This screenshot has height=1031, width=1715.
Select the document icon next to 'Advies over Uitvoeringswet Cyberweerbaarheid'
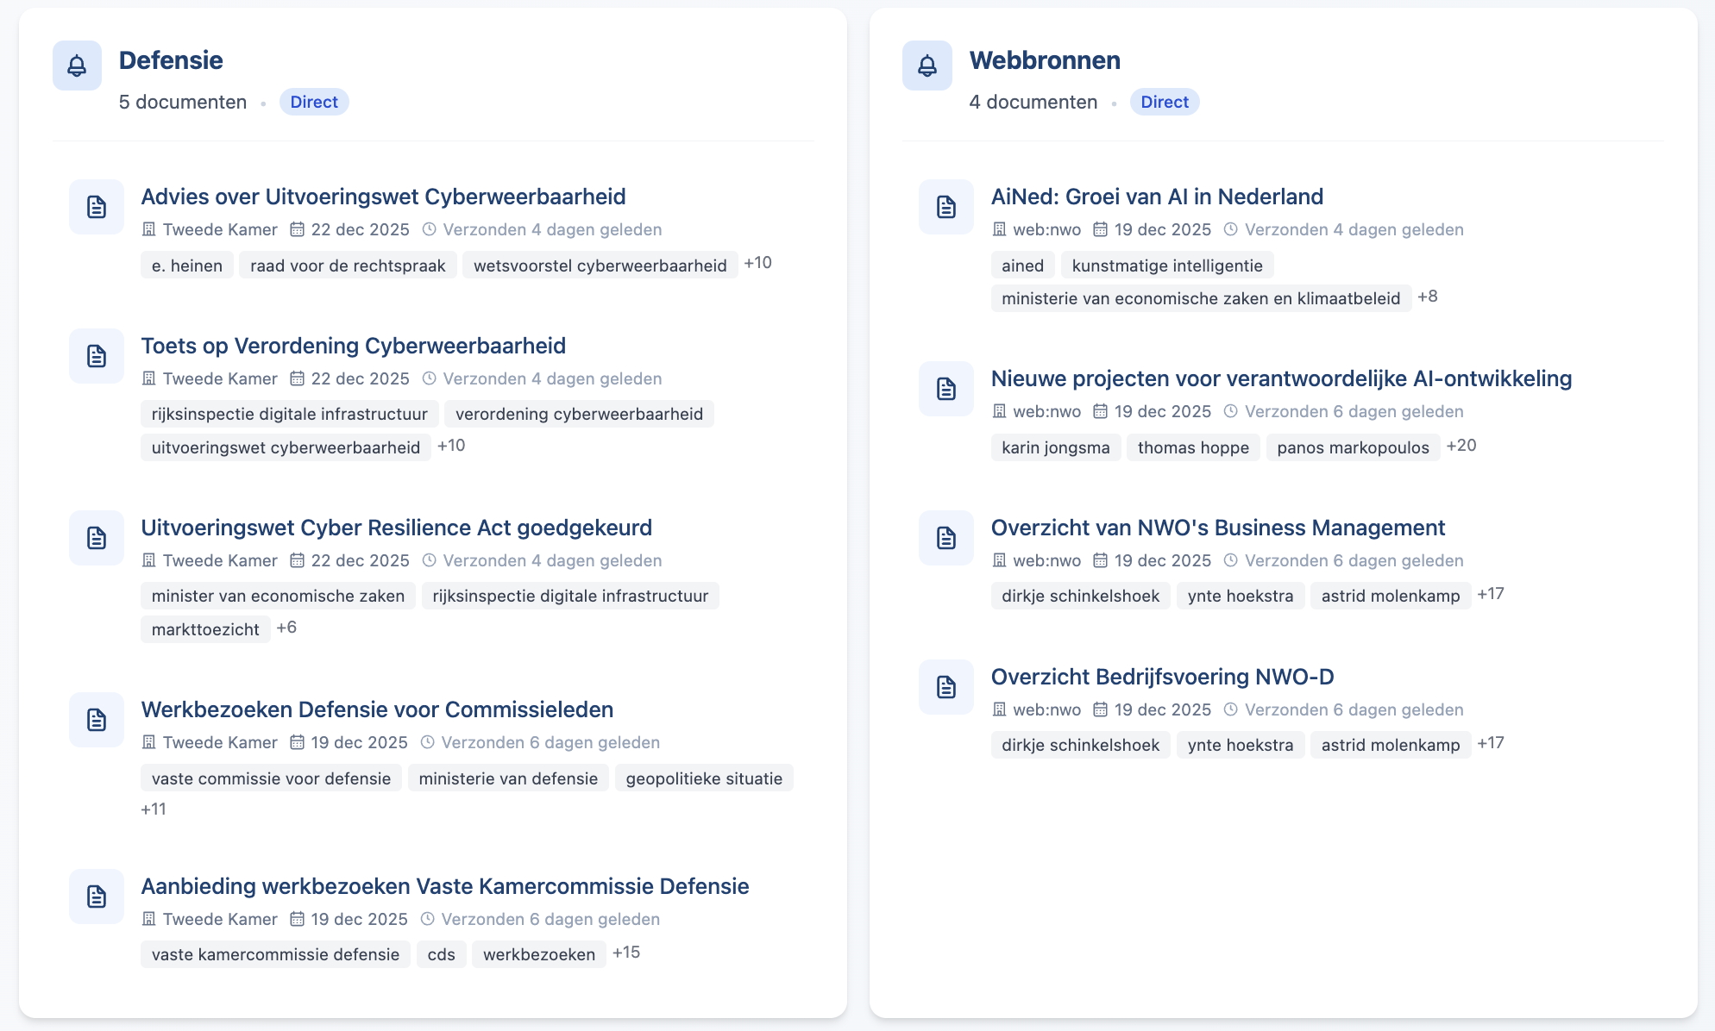pos(96,207)
